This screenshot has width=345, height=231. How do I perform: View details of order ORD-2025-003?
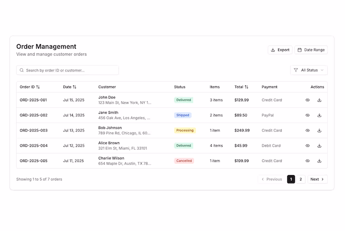307,130
